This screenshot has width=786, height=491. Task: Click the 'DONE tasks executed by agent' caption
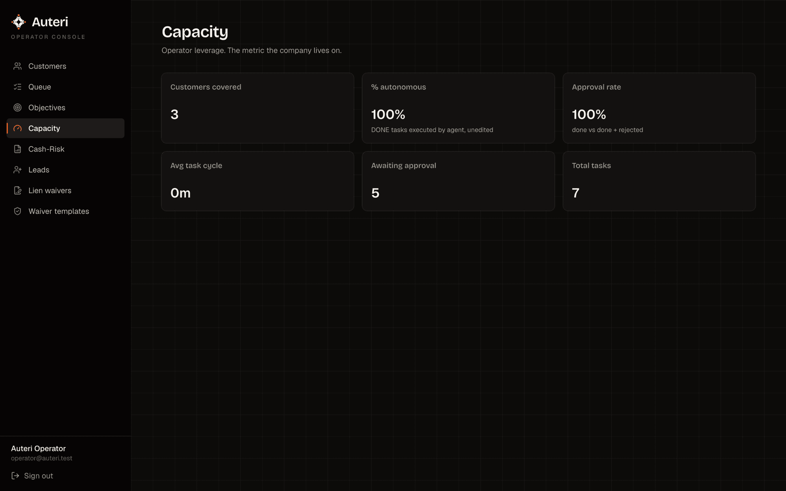432,130
